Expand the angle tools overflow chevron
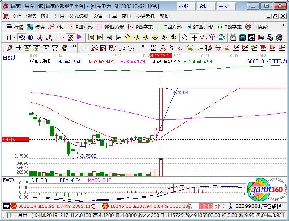Screen dimensions: 289x221 (x=143, y=46)
